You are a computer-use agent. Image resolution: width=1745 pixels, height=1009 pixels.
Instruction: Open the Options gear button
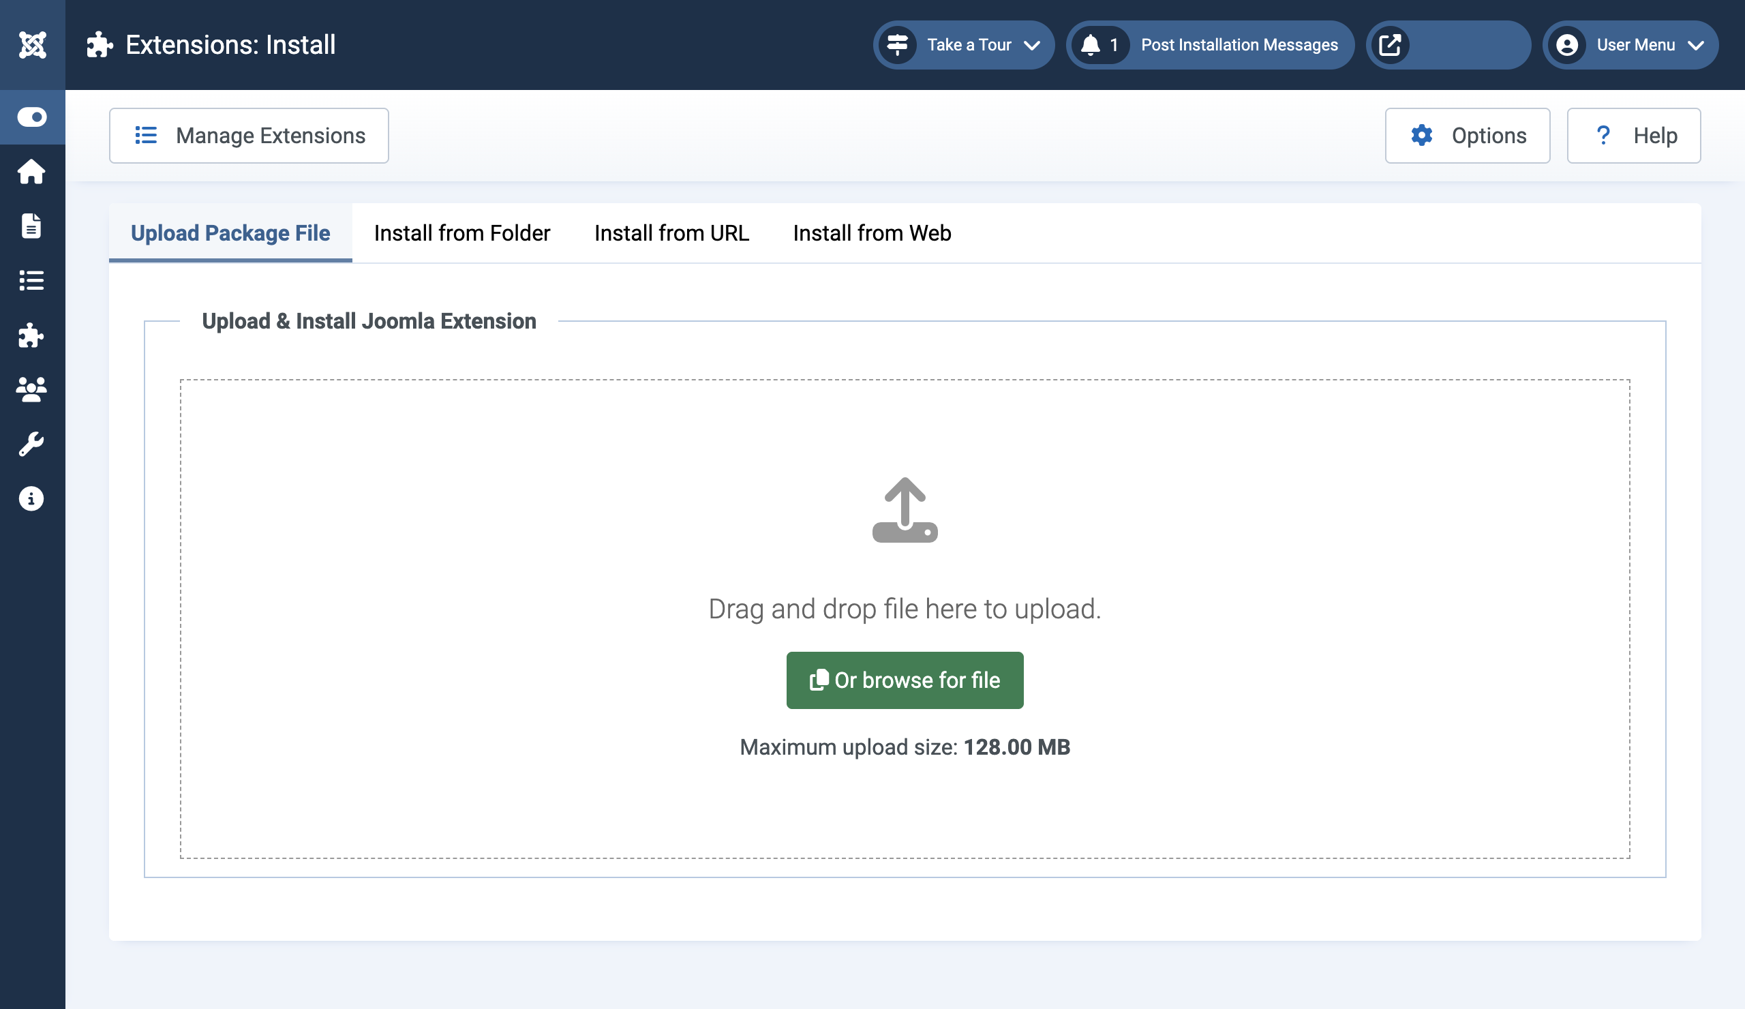(1468, 136)
